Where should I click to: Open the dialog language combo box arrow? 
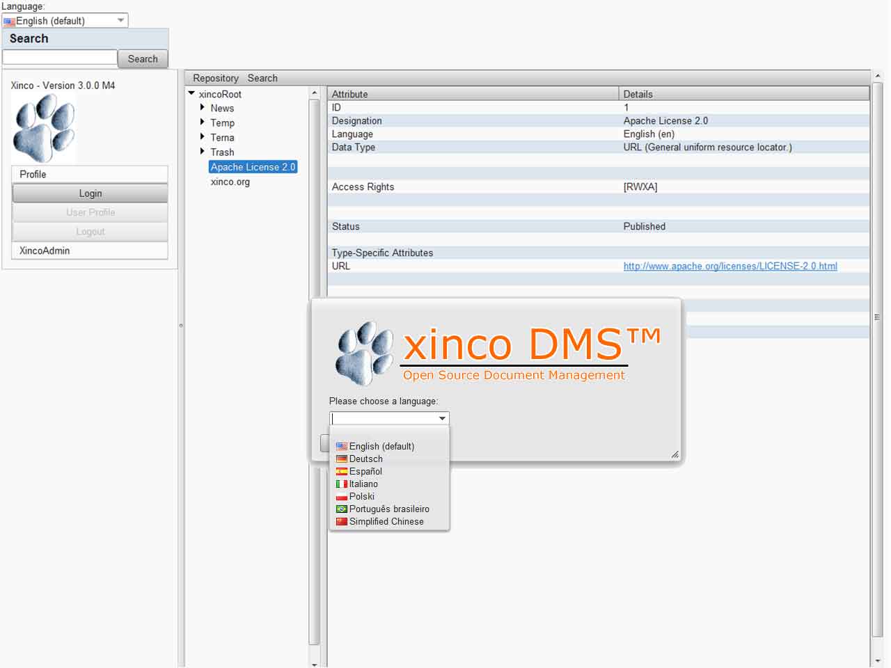tap(442, 418)
